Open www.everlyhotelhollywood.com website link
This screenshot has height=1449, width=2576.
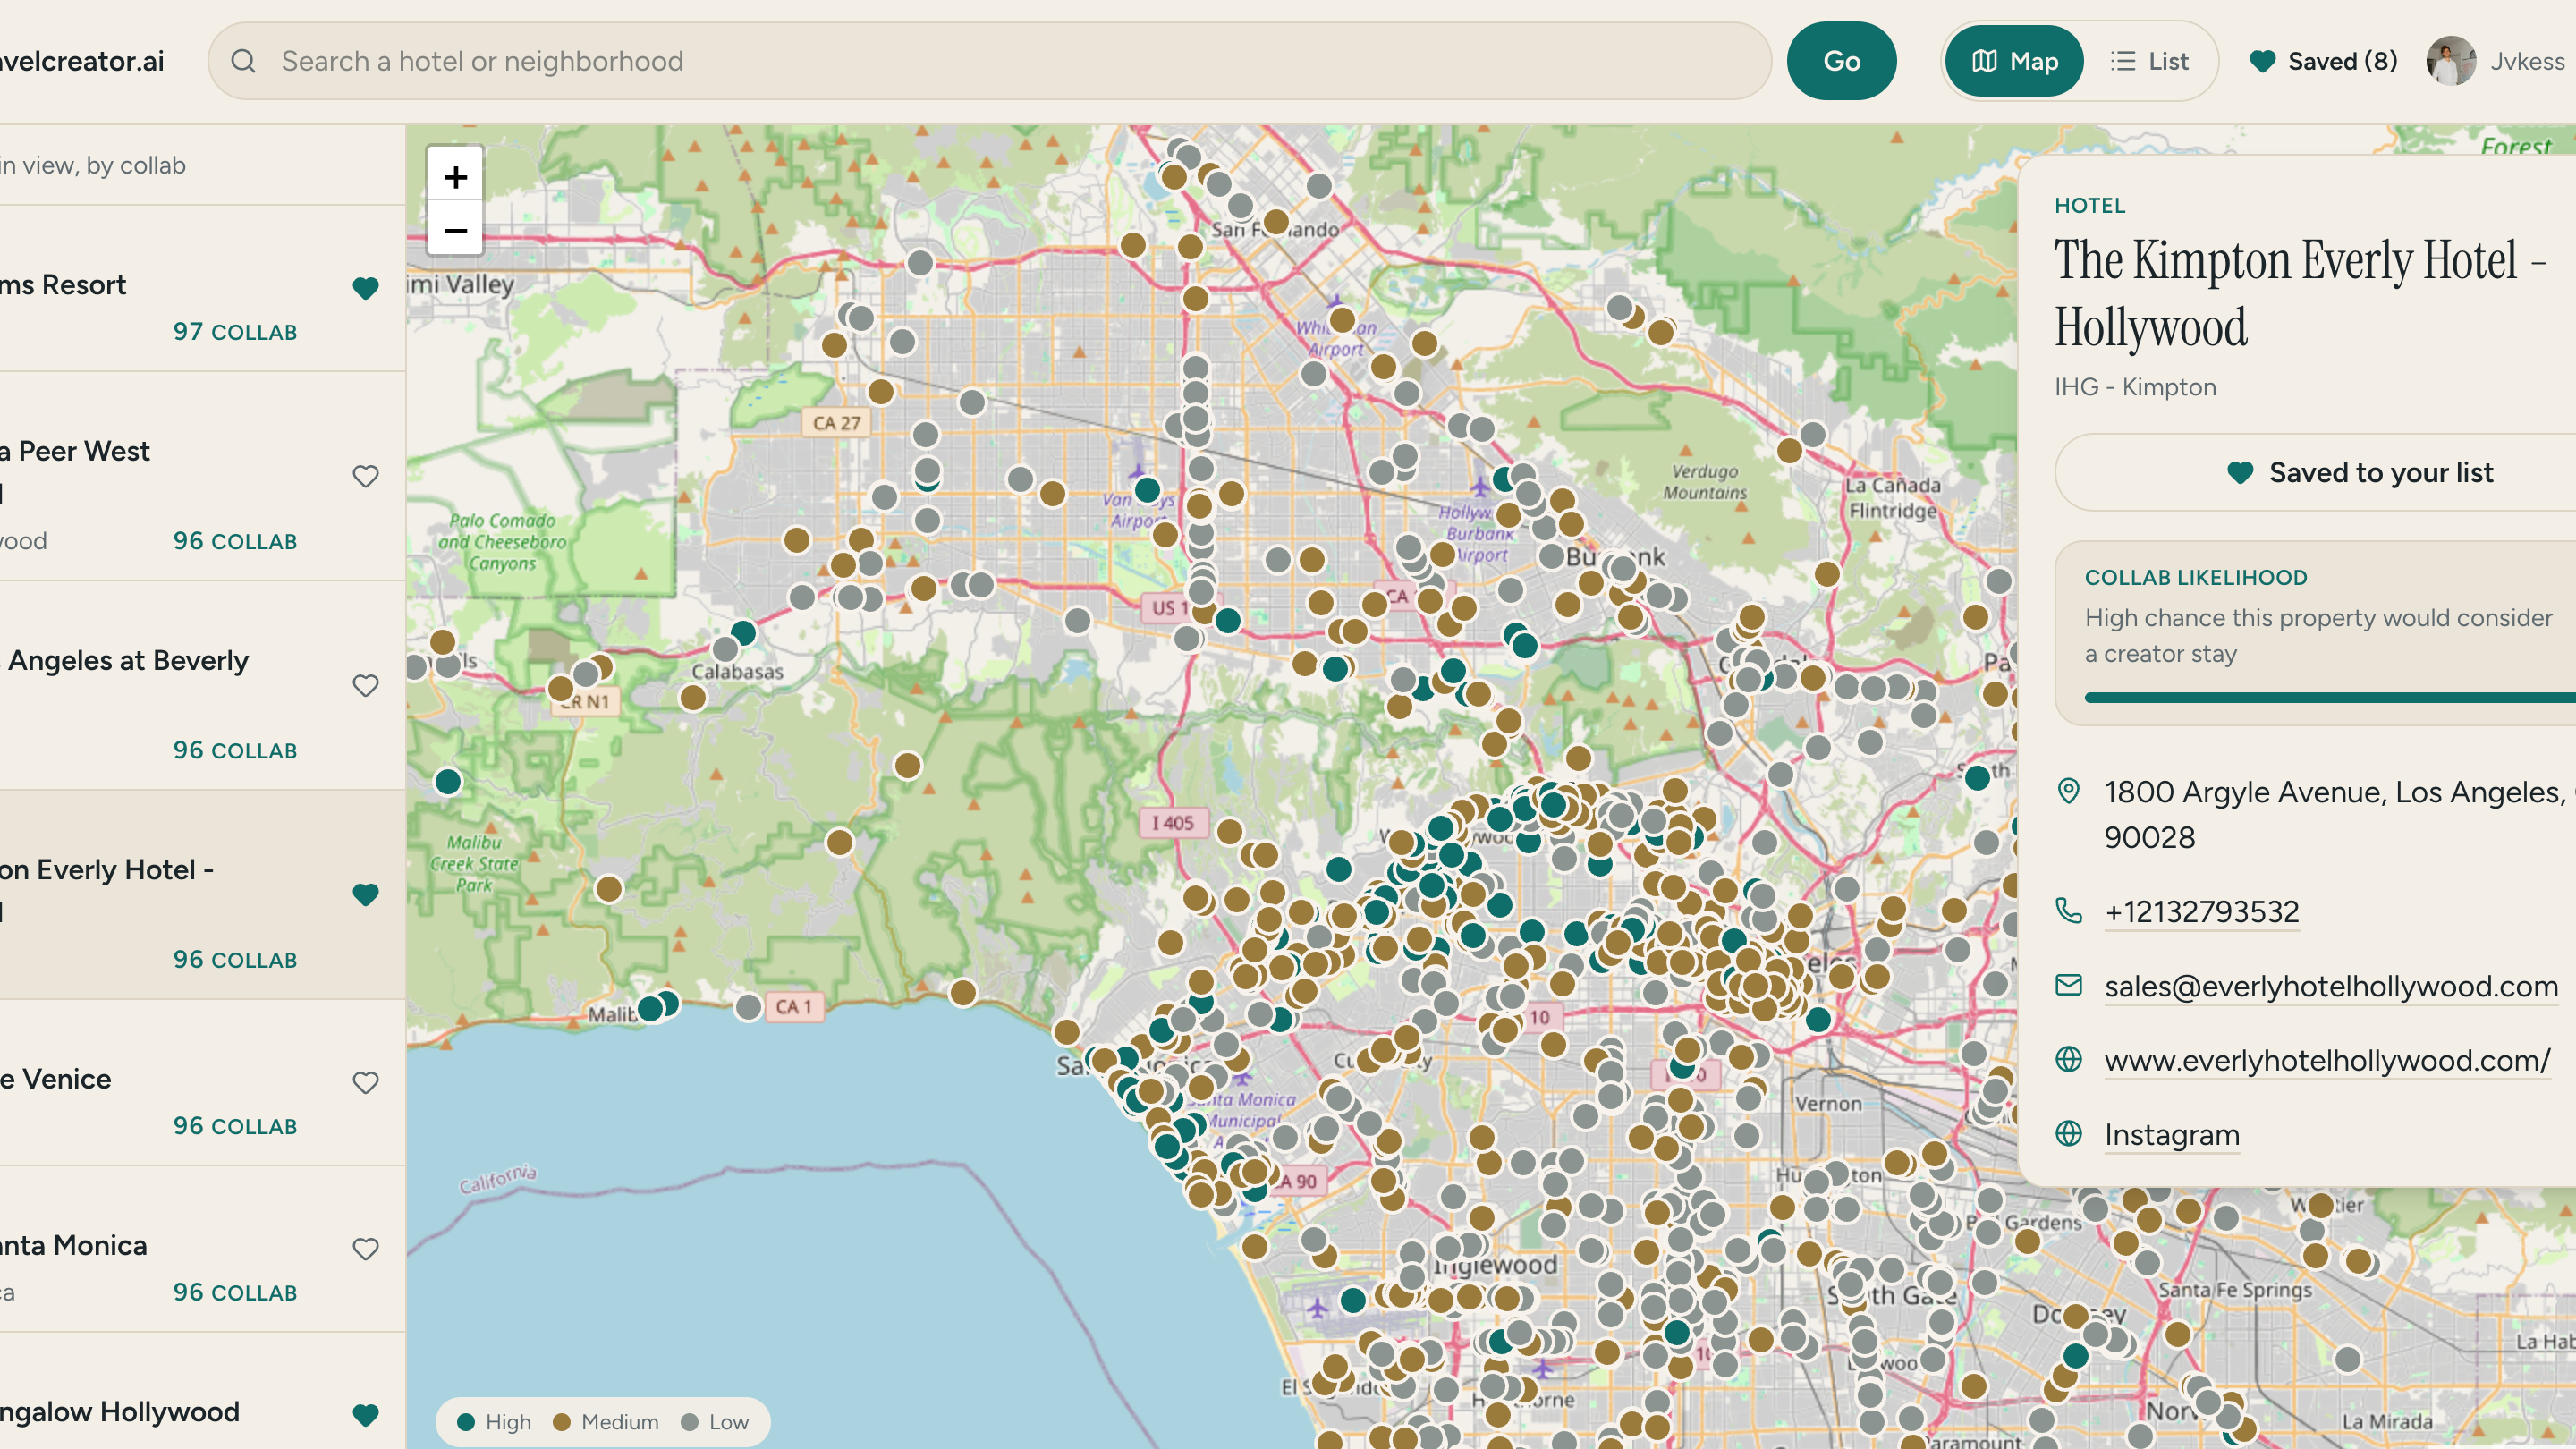(2327, 1060)
